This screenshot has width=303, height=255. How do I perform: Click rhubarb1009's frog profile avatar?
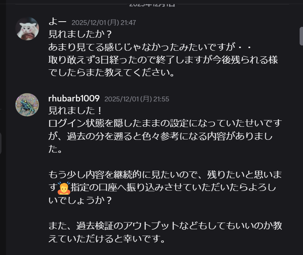click(27, 105)
